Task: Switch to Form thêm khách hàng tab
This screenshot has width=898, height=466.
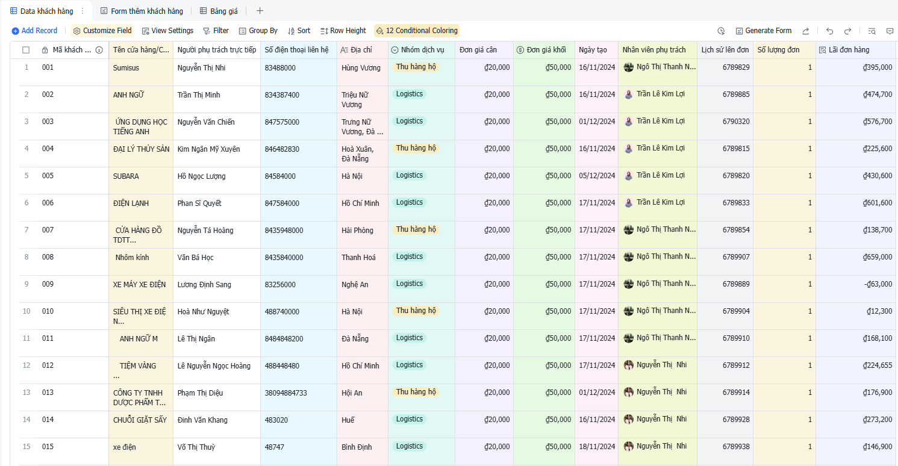Action: click(x=142, y=11)
